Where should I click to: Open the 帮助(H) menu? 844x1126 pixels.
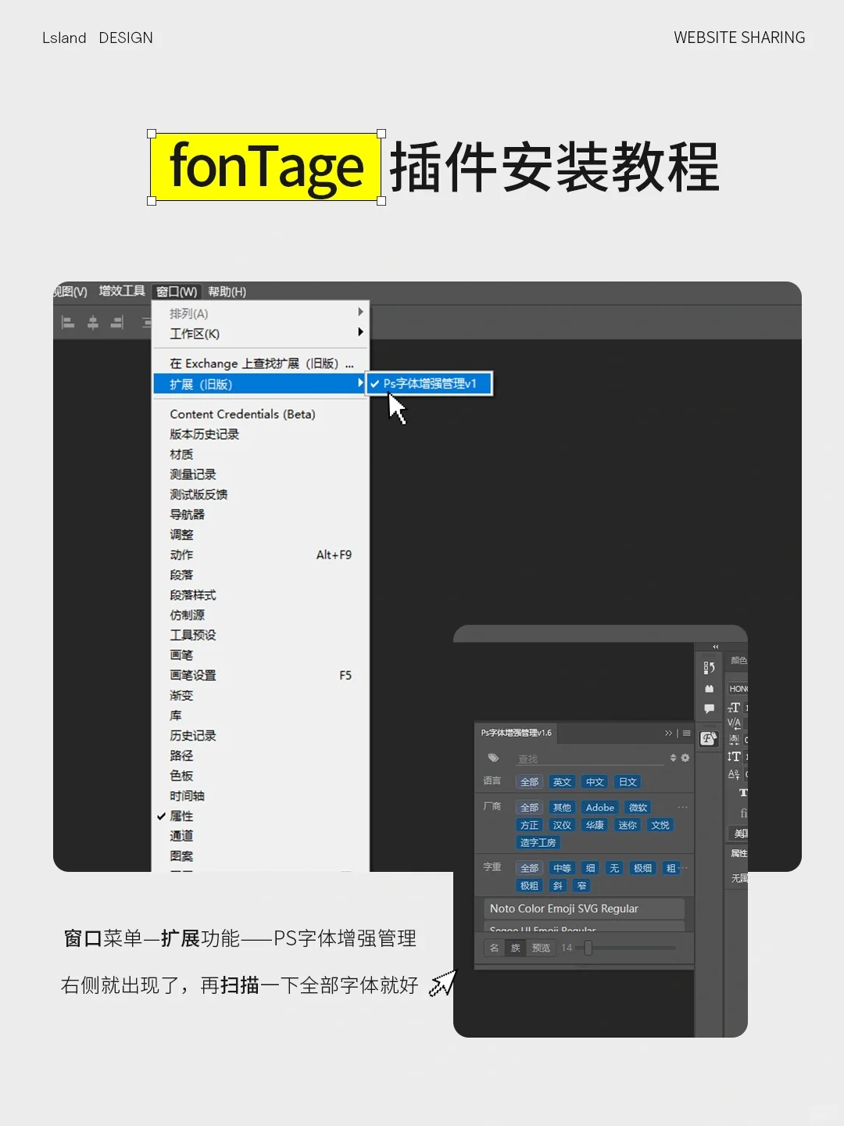[225, 291]
